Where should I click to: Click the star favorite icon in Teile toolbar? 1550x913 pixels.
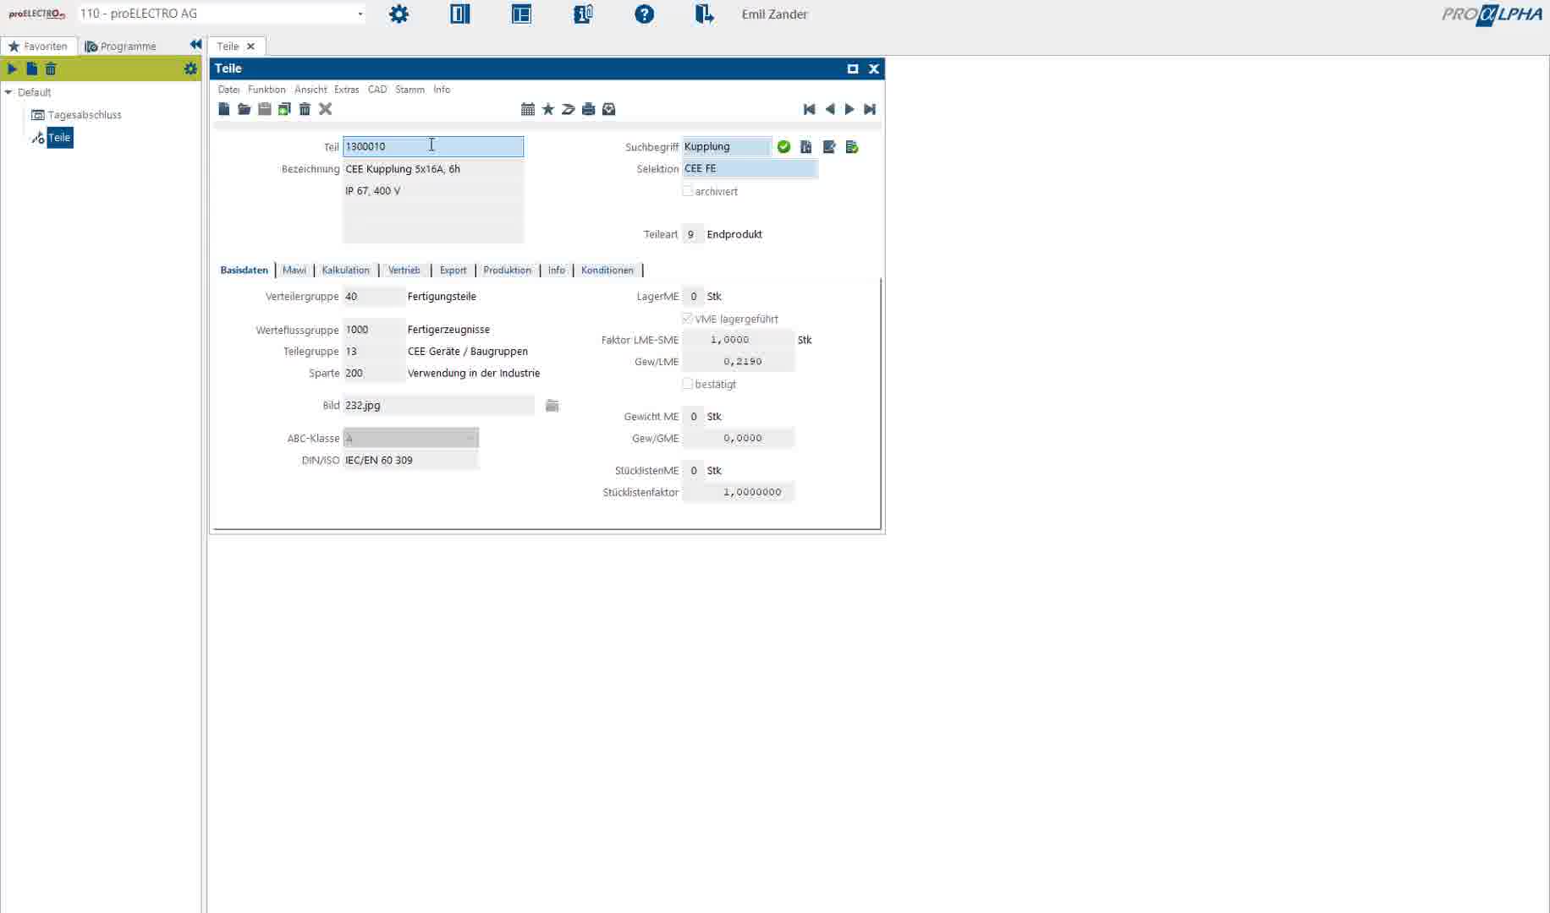(548, 109)
